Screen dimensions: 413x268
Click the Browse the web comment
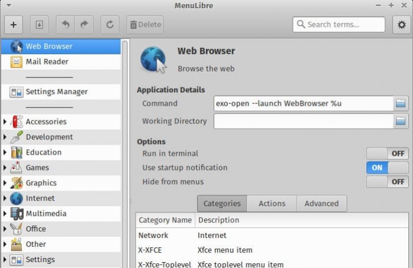coord(206,69)
